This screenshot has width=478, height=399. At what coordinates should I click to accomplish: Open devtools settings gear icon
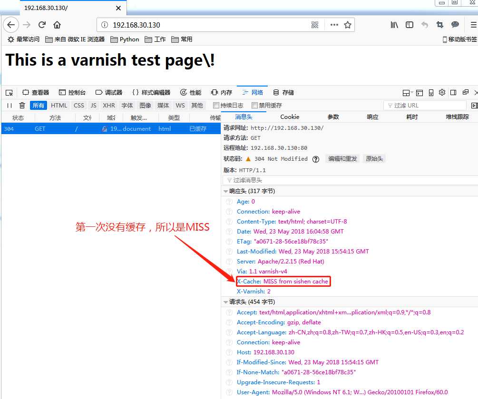point(442,92)
